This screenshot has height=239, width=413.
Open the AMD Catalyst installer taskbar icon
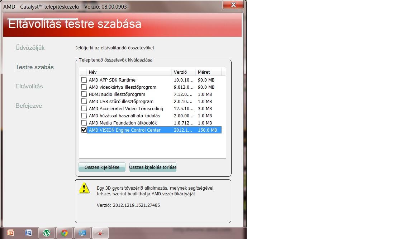100,233
